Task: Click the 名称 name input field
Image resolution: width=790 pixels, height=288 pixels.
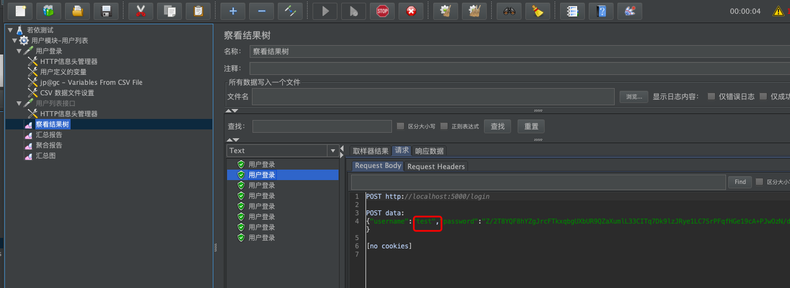Action: pos(519,51)
